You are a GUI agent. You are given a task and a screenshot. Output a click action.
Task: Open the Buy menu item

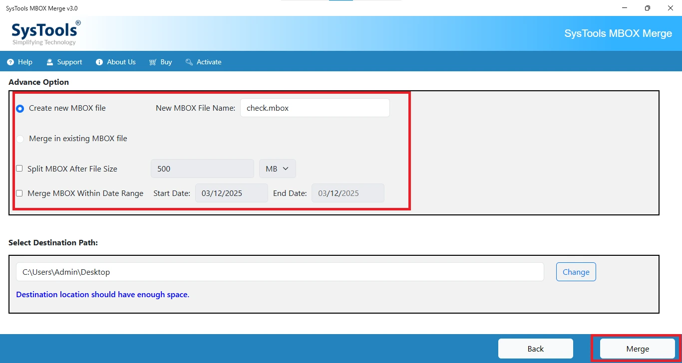tap(161, 62)
